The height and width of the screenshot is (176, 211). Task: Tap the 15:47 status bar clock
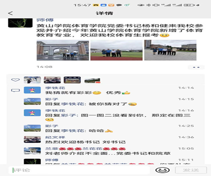(82, 5)
